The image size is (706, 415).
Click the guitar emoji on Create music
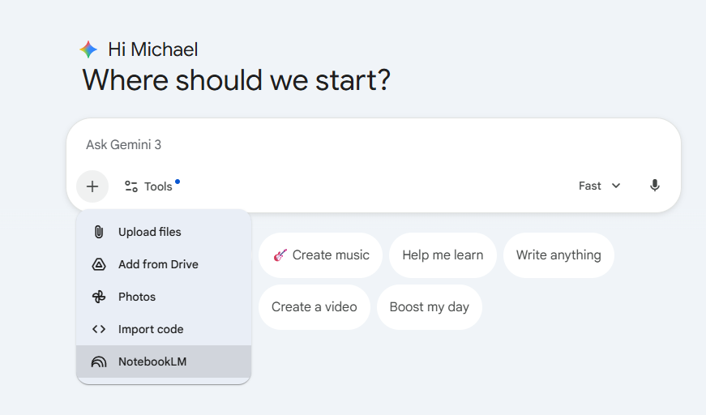tap(280, 255)
